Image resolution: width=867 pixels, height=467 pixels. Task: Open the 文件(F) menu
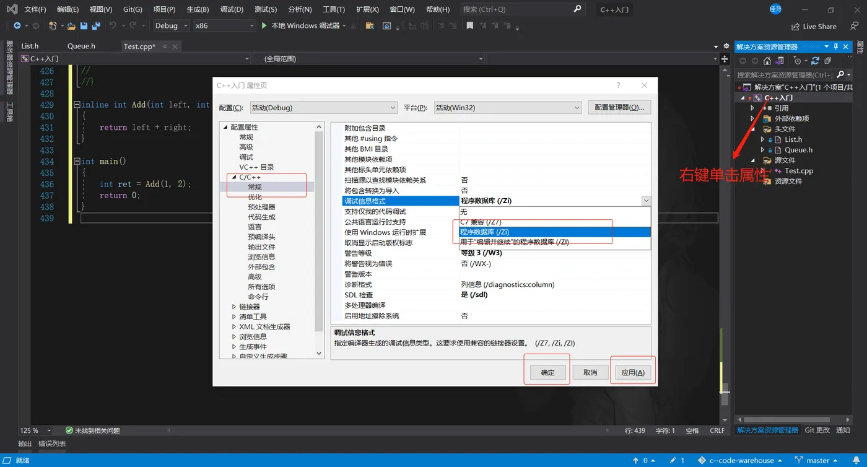pos(35,9)
